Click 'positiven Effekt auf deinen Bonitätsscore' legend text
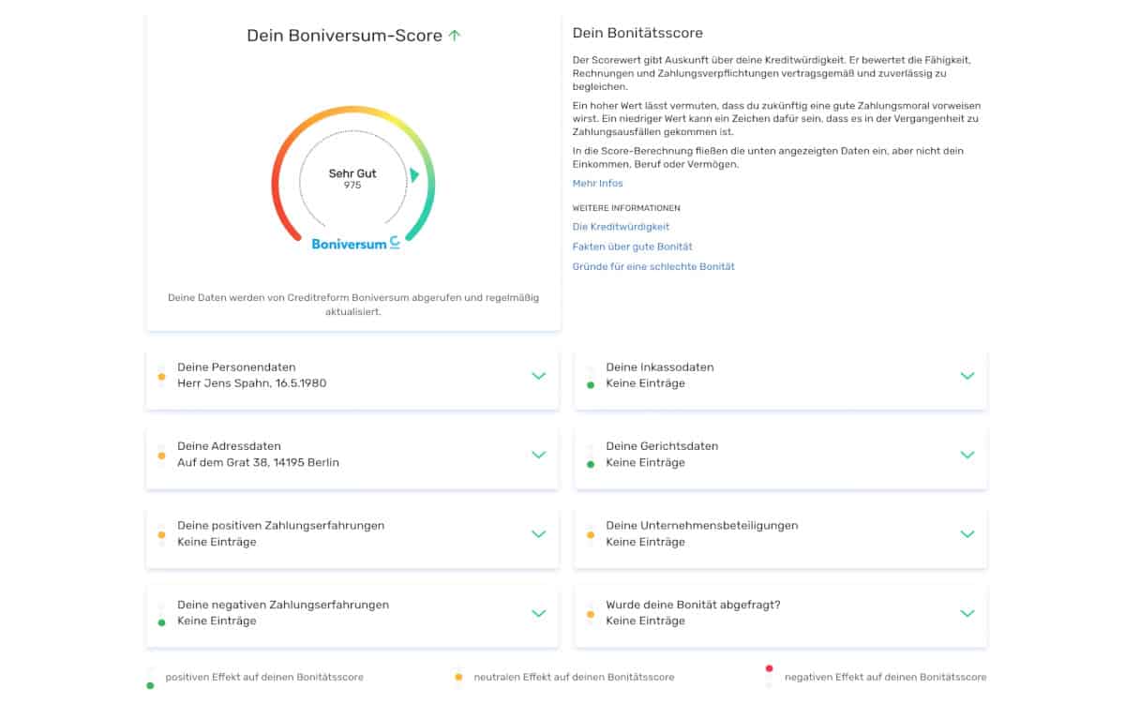The width and height of the screenshot is (1125, 703). (264, 677)
